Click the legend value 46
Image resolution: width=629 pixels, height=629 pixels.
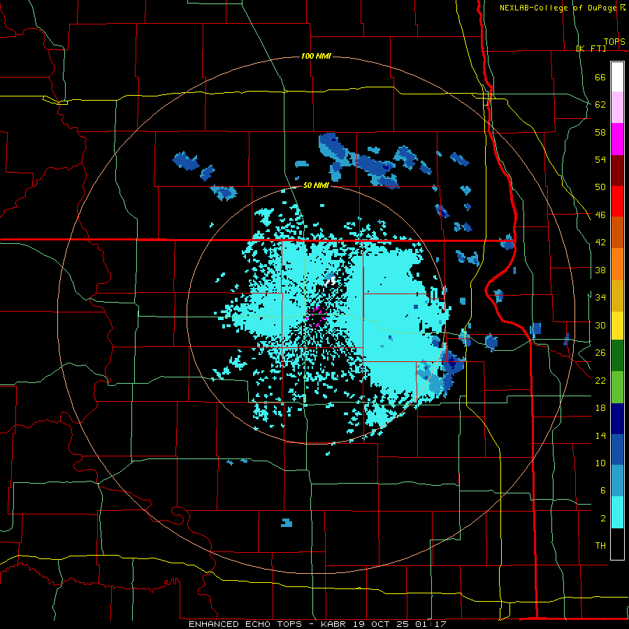[x=600, y=215]
